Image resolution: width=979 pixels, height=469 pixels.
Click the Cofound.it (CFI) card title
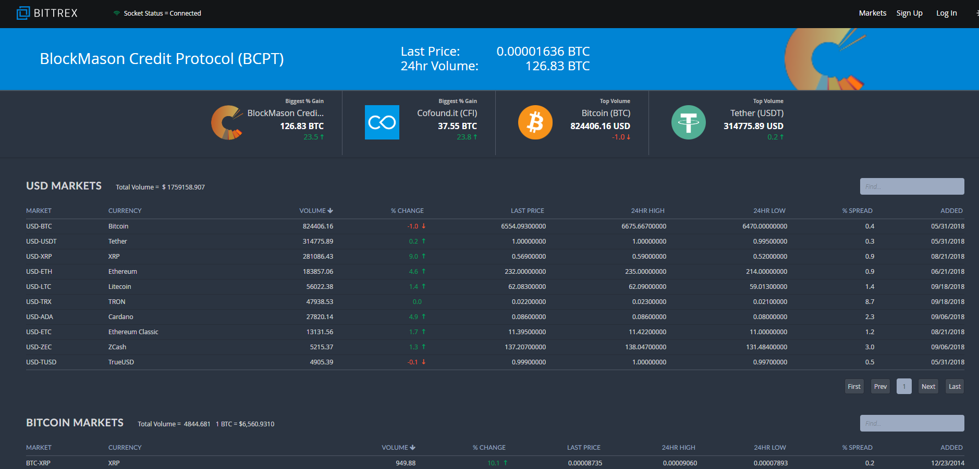[447, 113]
